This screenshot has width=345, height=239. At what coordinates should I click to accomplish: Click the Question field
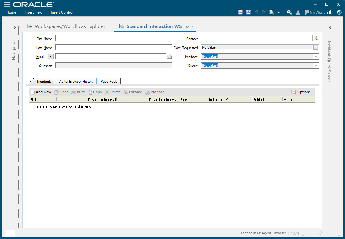coord(114,66)
